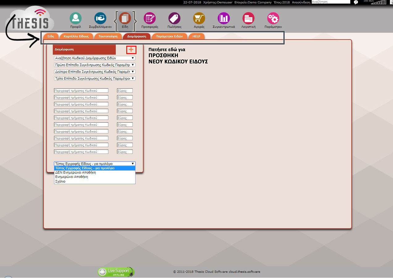Open the Λογιστική accounting icon

[249, 19]
